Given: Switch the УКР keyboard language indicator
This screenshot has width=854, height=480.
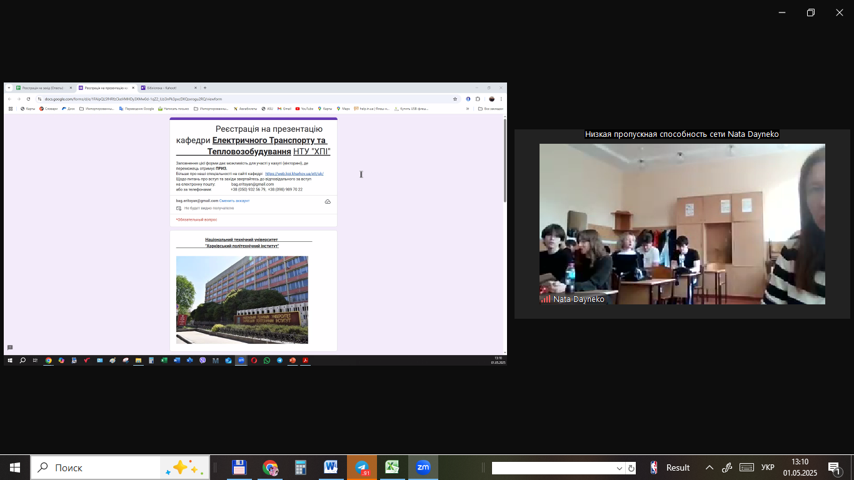Looking at the screenshot, I should [768, 467].
